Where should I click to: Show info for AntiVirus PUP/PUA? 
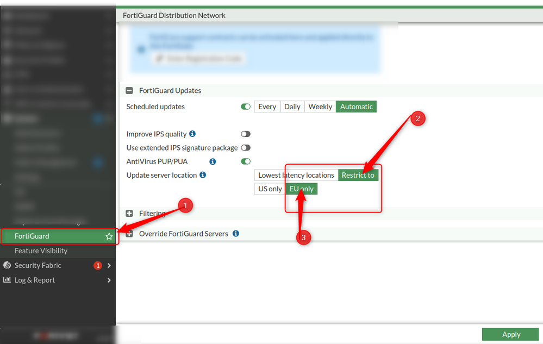point(213,161)
